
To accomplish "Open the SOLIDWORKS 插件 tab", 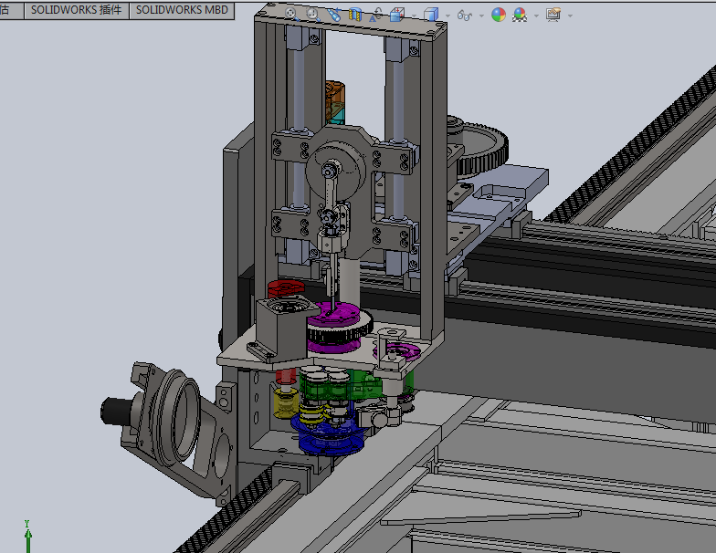I will coord(77,10).
